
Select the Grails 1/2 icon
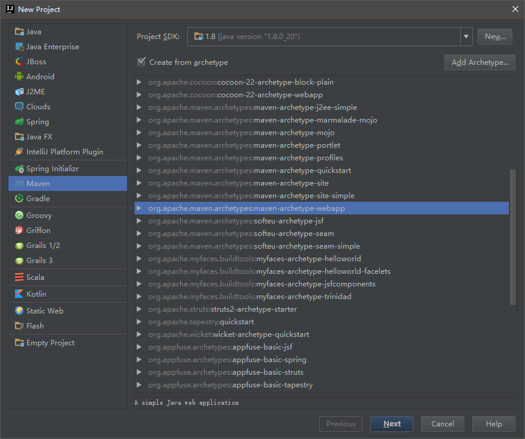pyautogui.click(x=19, y=245)
